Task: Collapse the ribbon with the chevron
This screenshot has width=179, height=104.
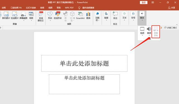Action: [x=177, y=24]
